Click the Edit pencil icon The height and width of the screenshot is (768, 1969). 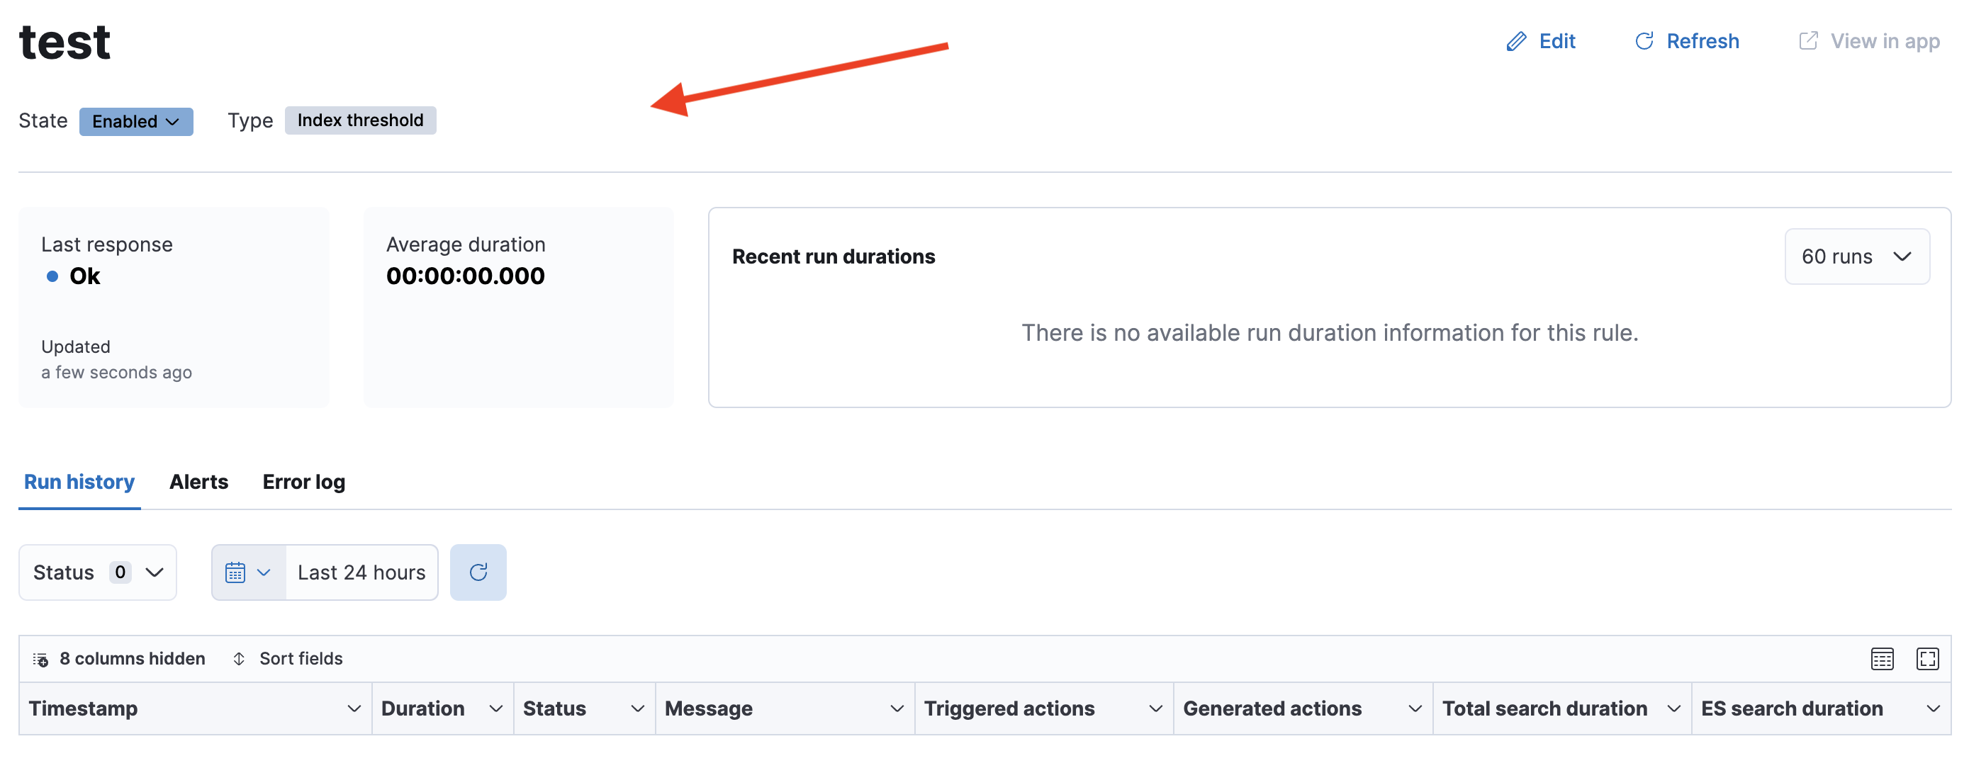coord(1517,40)
